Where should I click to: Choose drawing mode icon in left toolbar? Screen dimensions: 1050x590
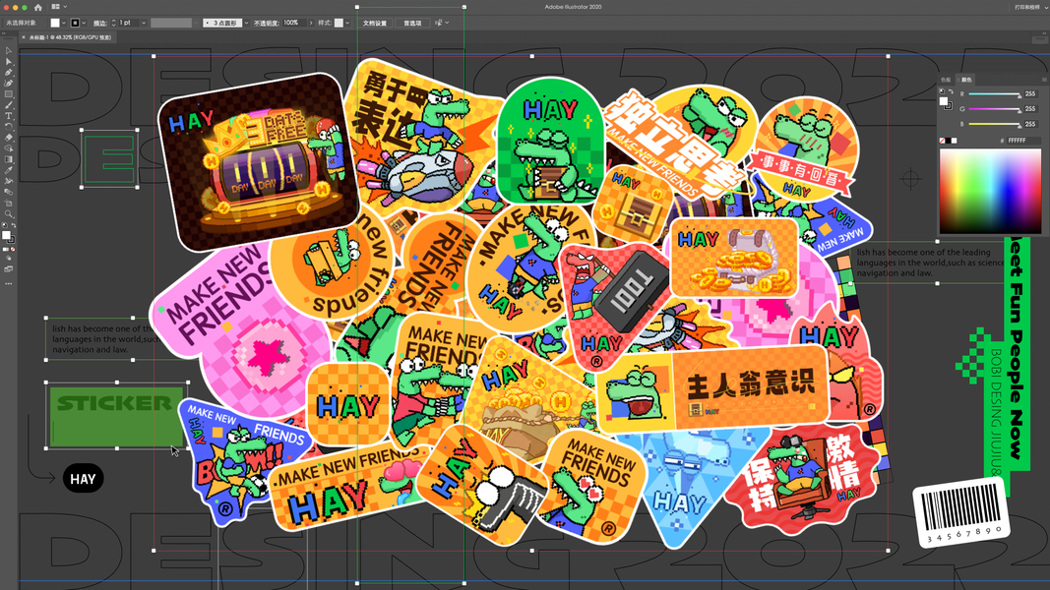point(9,259)
